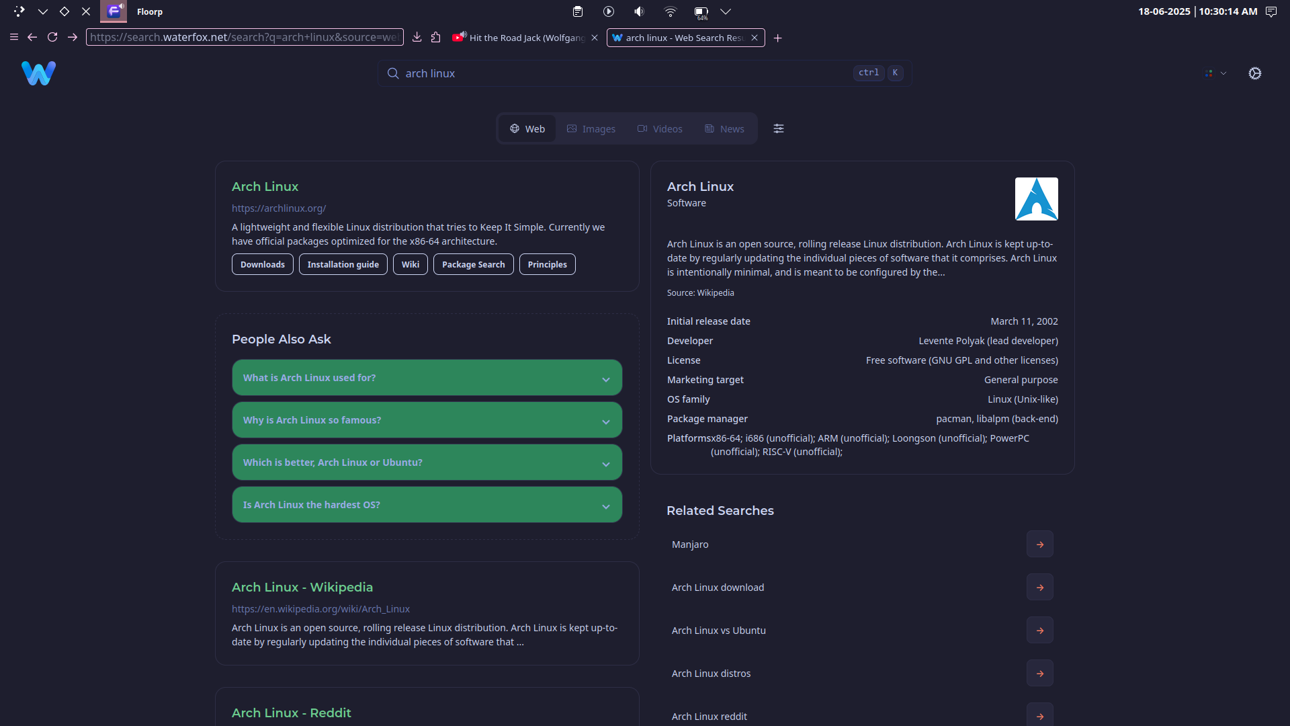Open a new tab with the plus button
The width and height of the screenshot is (1290, 726).
pos(777,38)
